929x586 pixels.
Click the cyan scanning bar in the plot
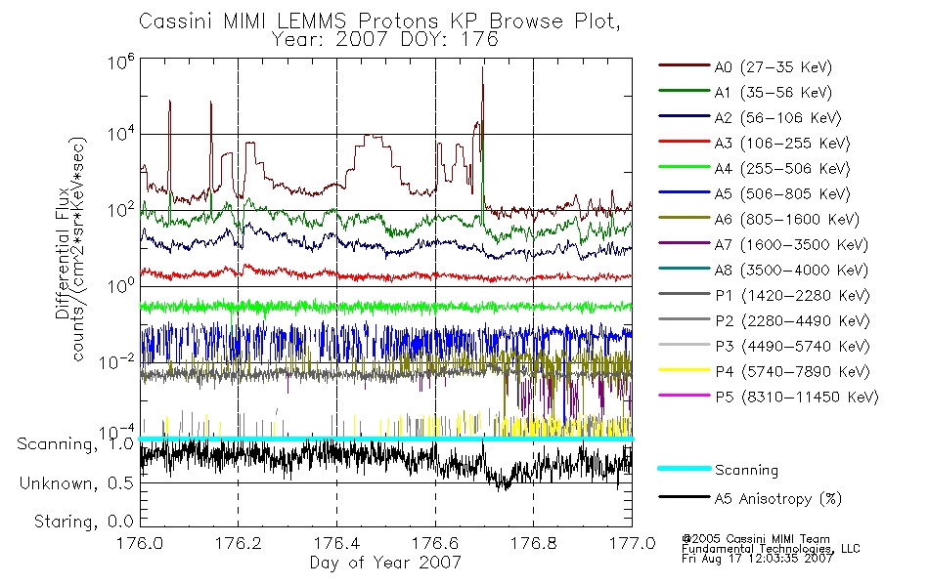pyautogui.click(x=385, y=439)
